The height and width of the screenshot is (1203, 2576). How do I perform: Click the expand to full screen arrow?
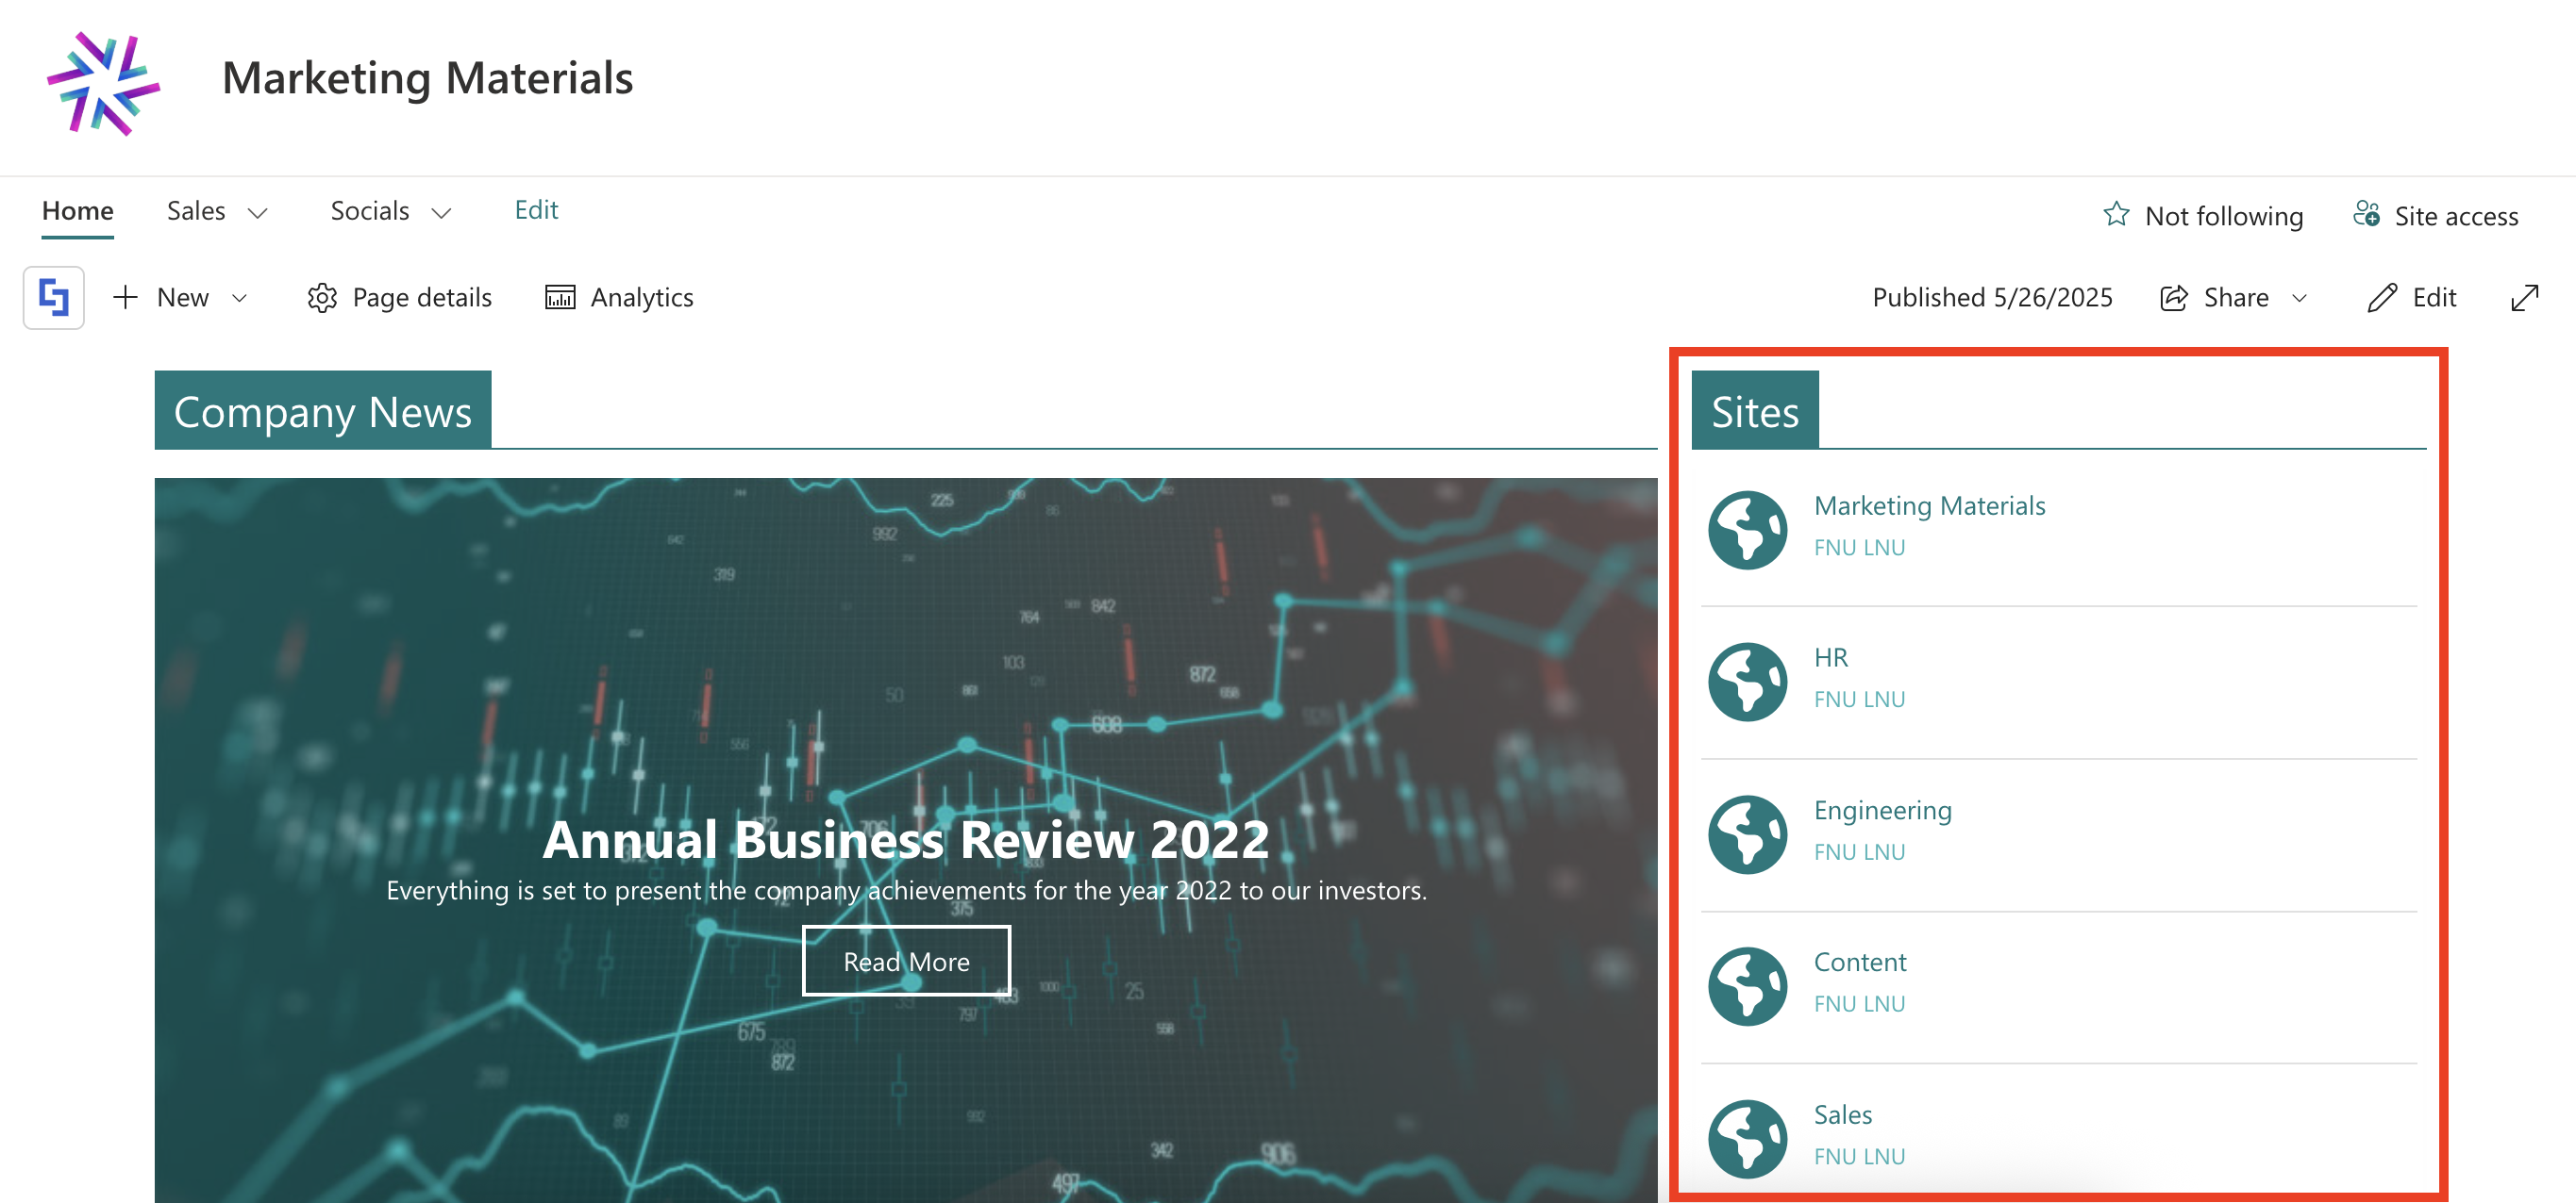click(2524, 298)
